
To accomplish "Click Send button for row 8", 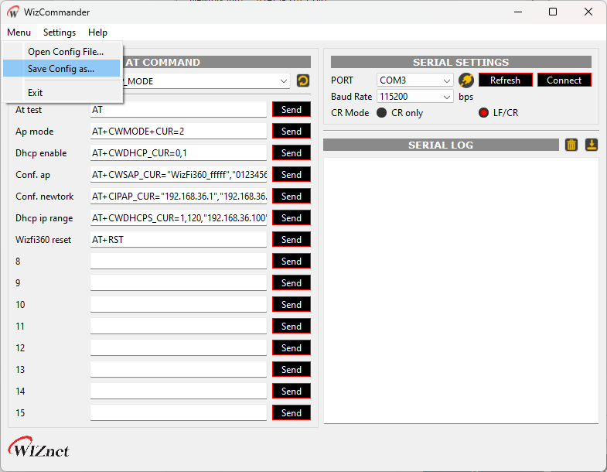I will (x=291, y=262).
